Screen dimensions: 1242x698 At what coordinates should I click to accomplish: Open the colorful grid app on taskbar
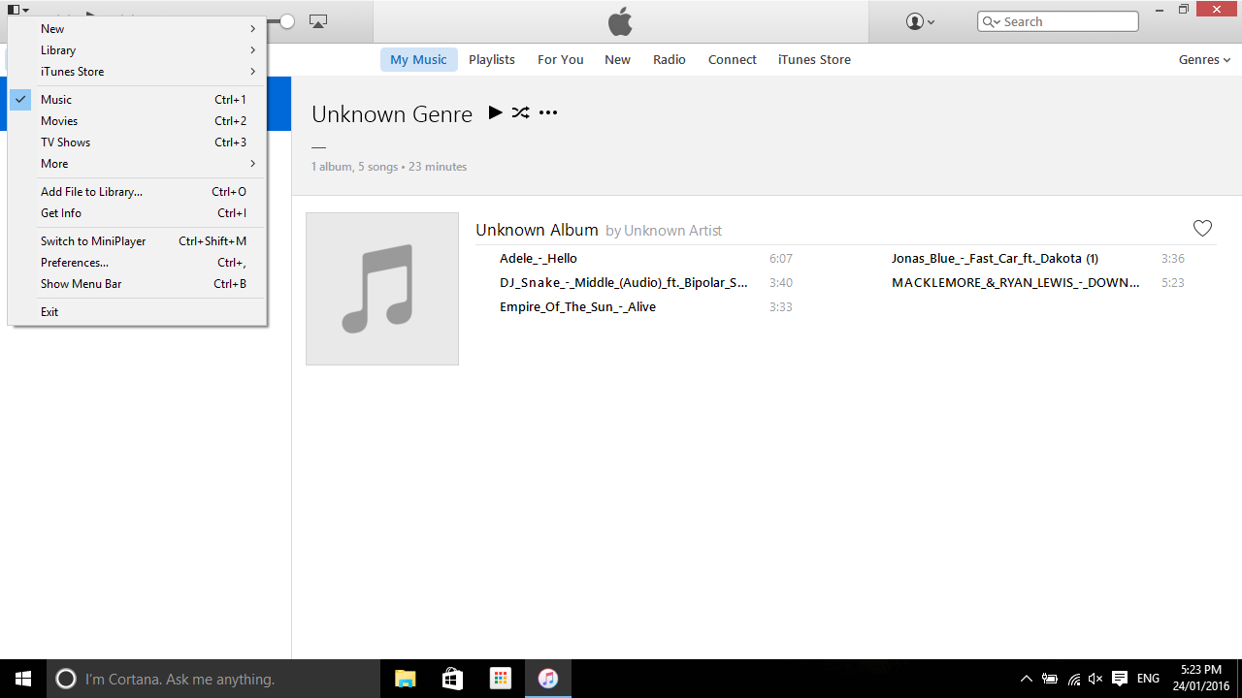coord(500,679)
